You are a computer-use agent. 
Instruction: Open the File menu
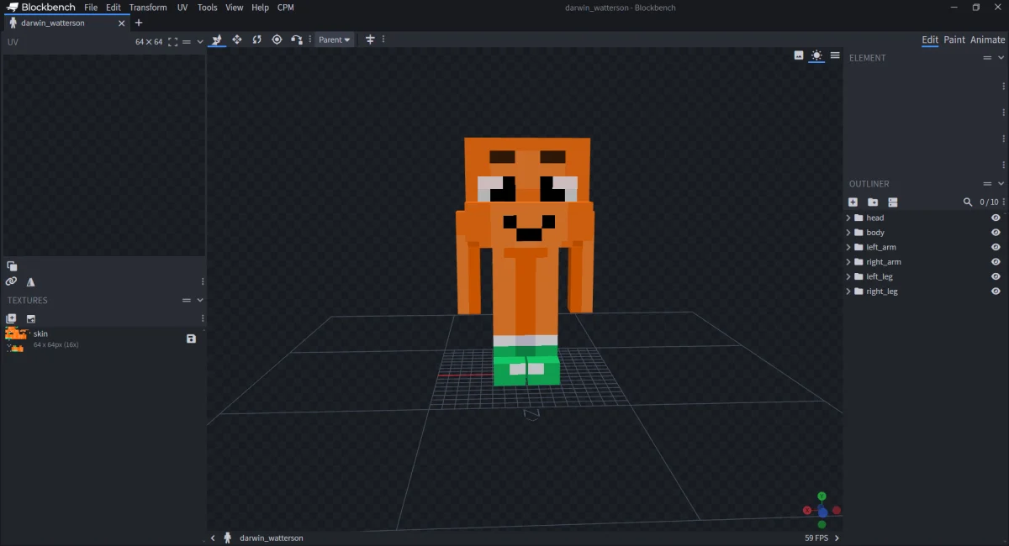click(x=92, y=8)
